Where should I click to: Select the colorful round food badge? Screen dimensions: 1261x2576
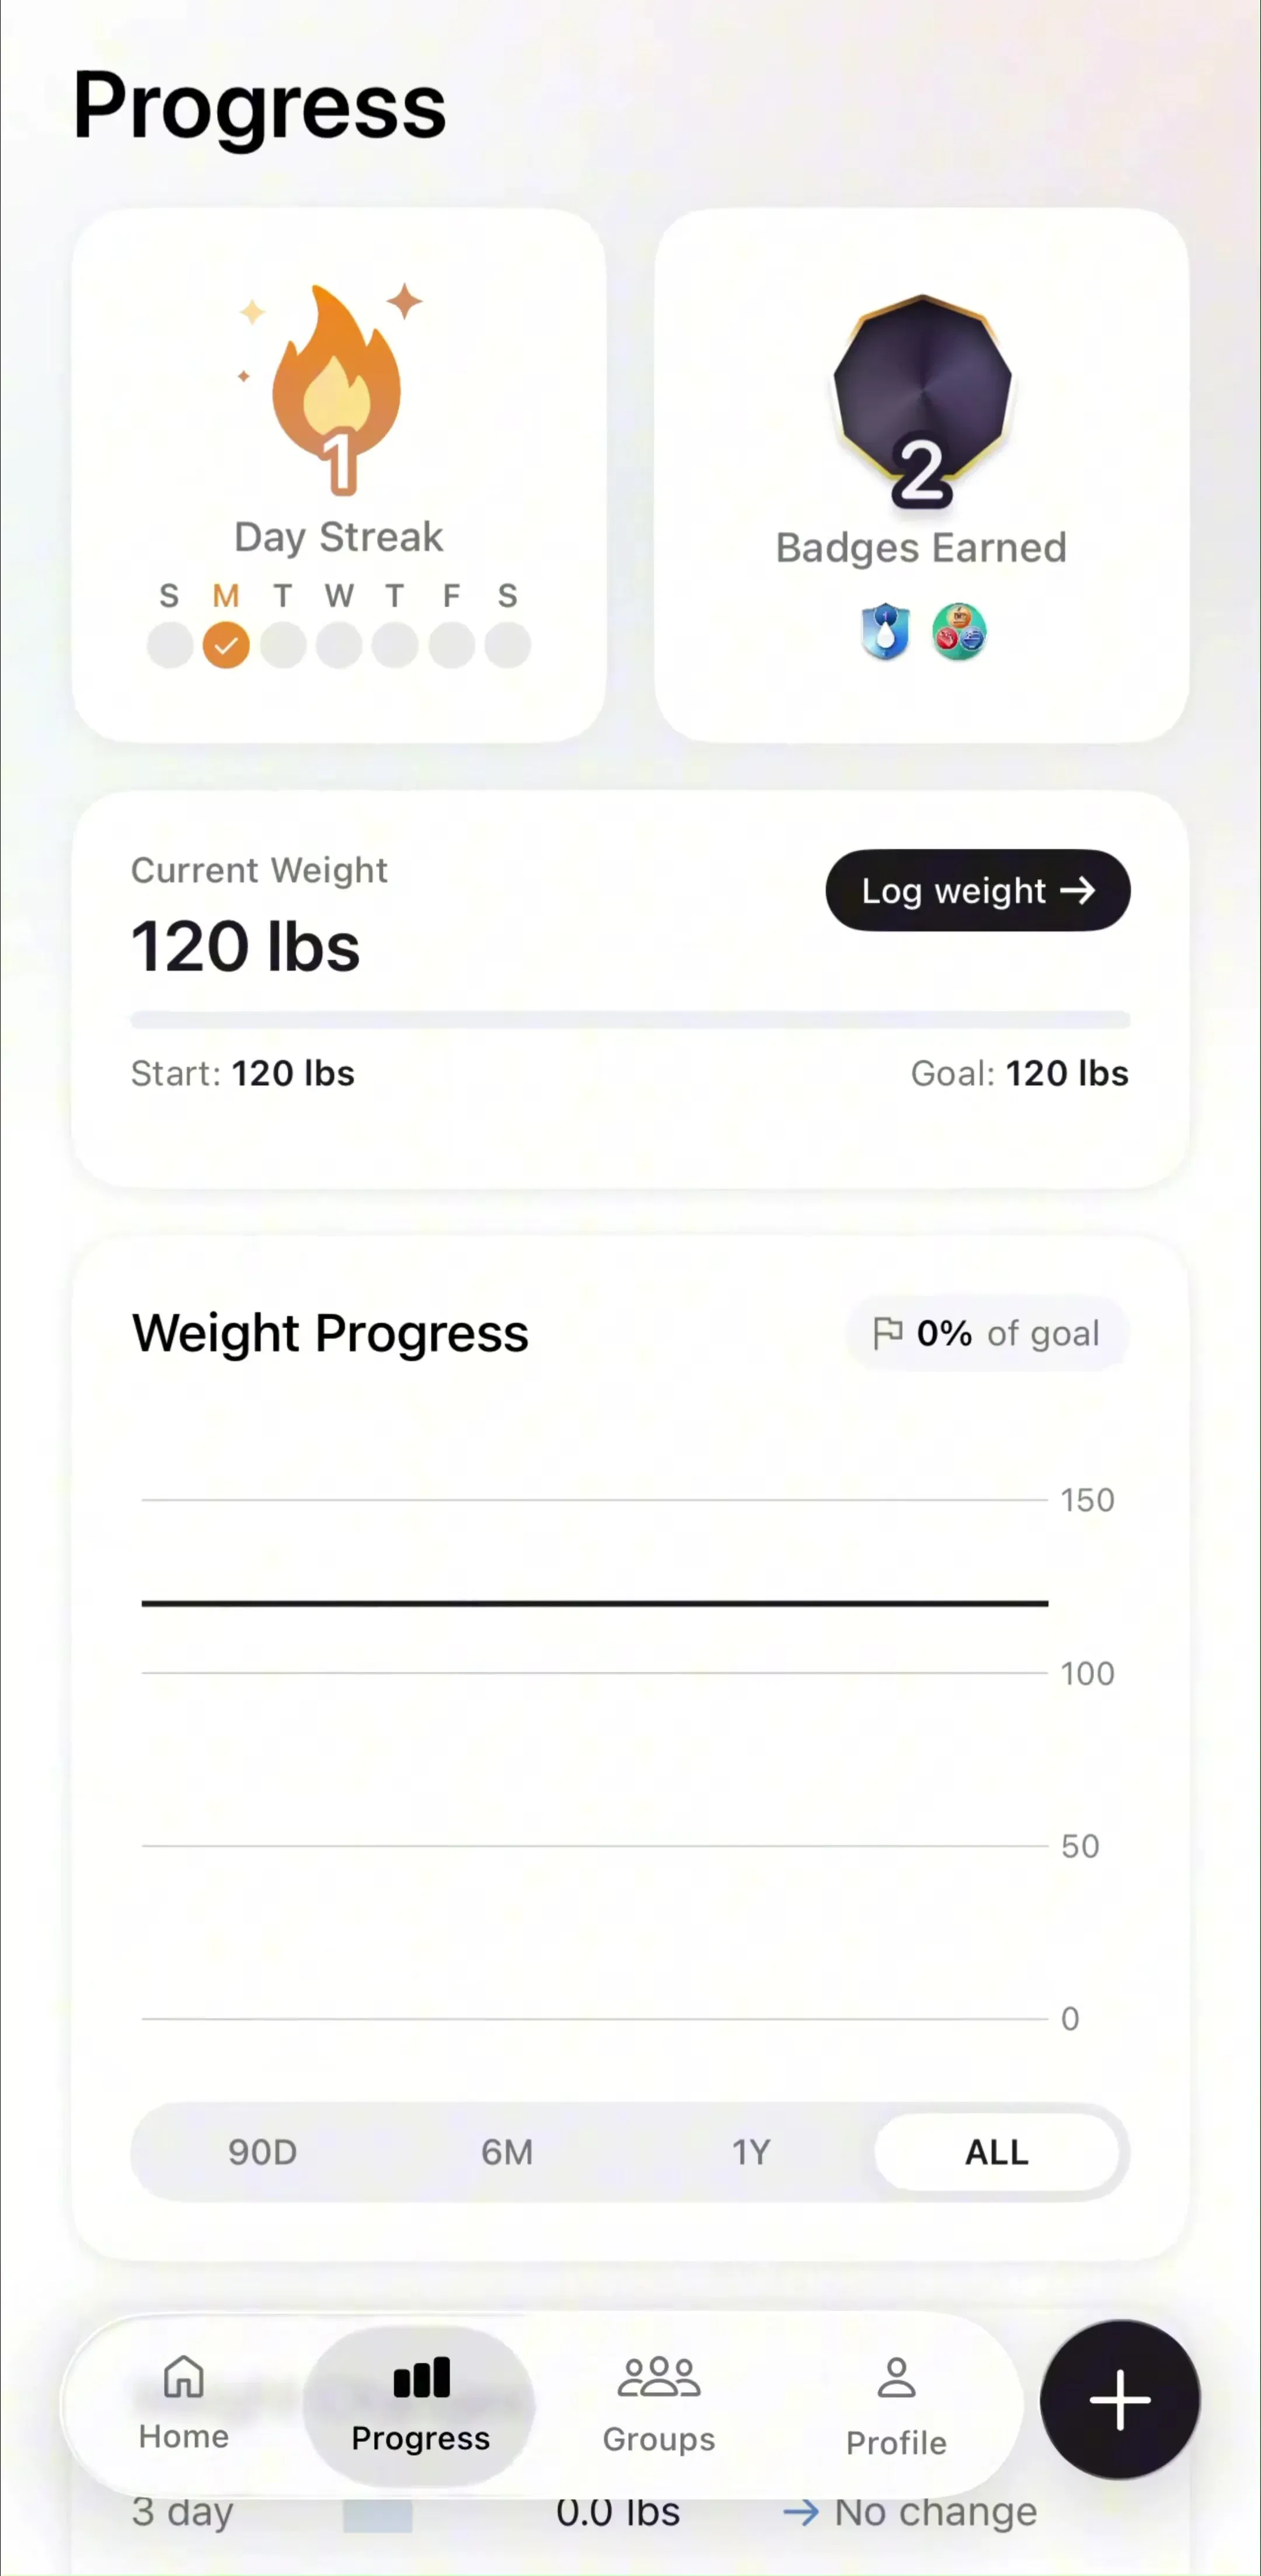pyautogui.click(x=959, y=632)
